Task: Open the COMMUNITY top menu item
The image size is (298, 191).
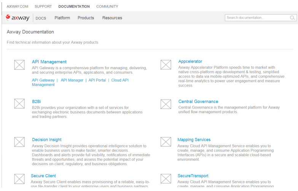Action: point(107,6)
